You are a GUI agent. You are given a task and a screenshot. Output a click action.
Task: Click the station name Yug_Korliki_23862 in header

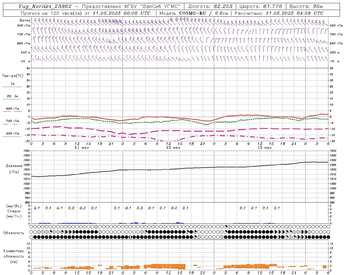point(45,7)
